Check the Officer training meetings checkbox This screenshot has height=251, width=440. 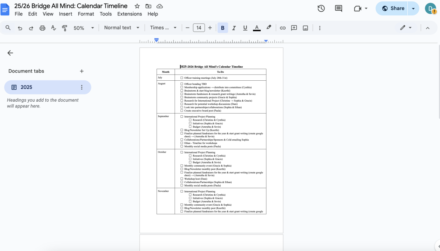[x=182, y=78]
